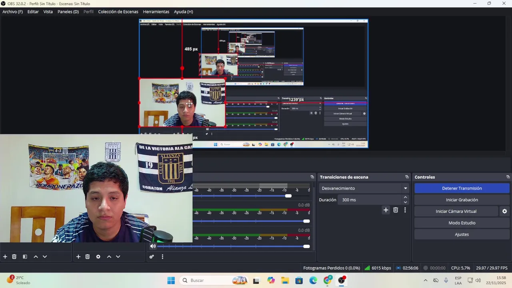The height and width of the screenshot is (288, 512).
Task: Undock the Controles panel via the float icon
Action: click(x=508, y=177)
